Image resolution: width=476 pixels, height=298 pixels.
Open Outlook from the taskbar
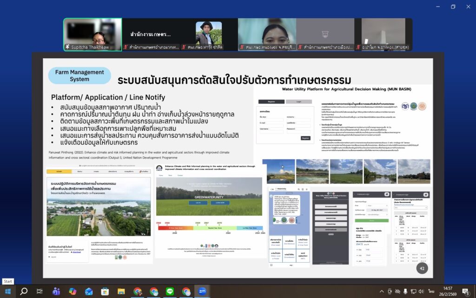tap(89, 291)
